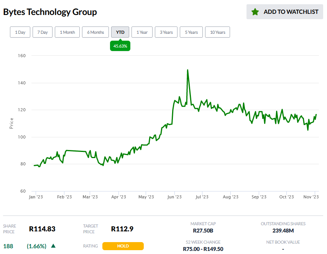Click the 45.63% YTD change badge
Viewport: 327px width, 254px height.
coord(120,46)
